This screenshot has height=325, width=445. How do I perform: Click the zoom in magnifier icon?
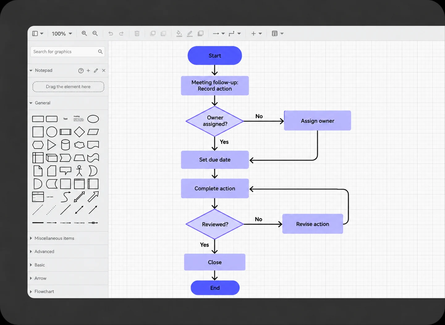tap(84, 33)
